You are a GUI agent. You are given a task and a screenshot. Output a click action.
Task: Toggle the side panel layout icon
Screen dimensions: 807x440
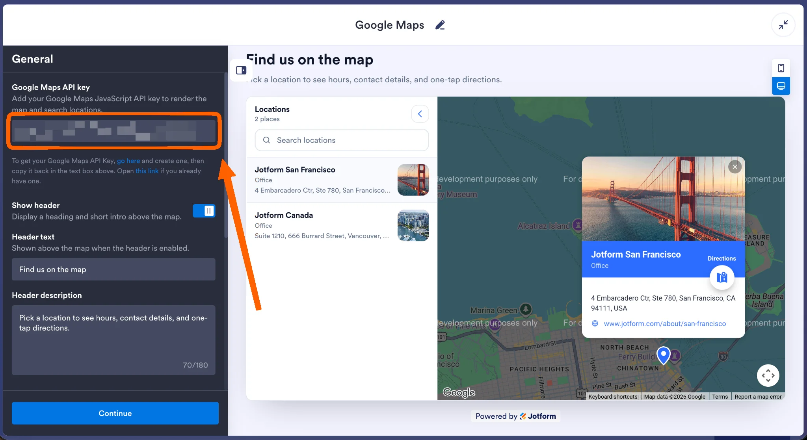241,70
